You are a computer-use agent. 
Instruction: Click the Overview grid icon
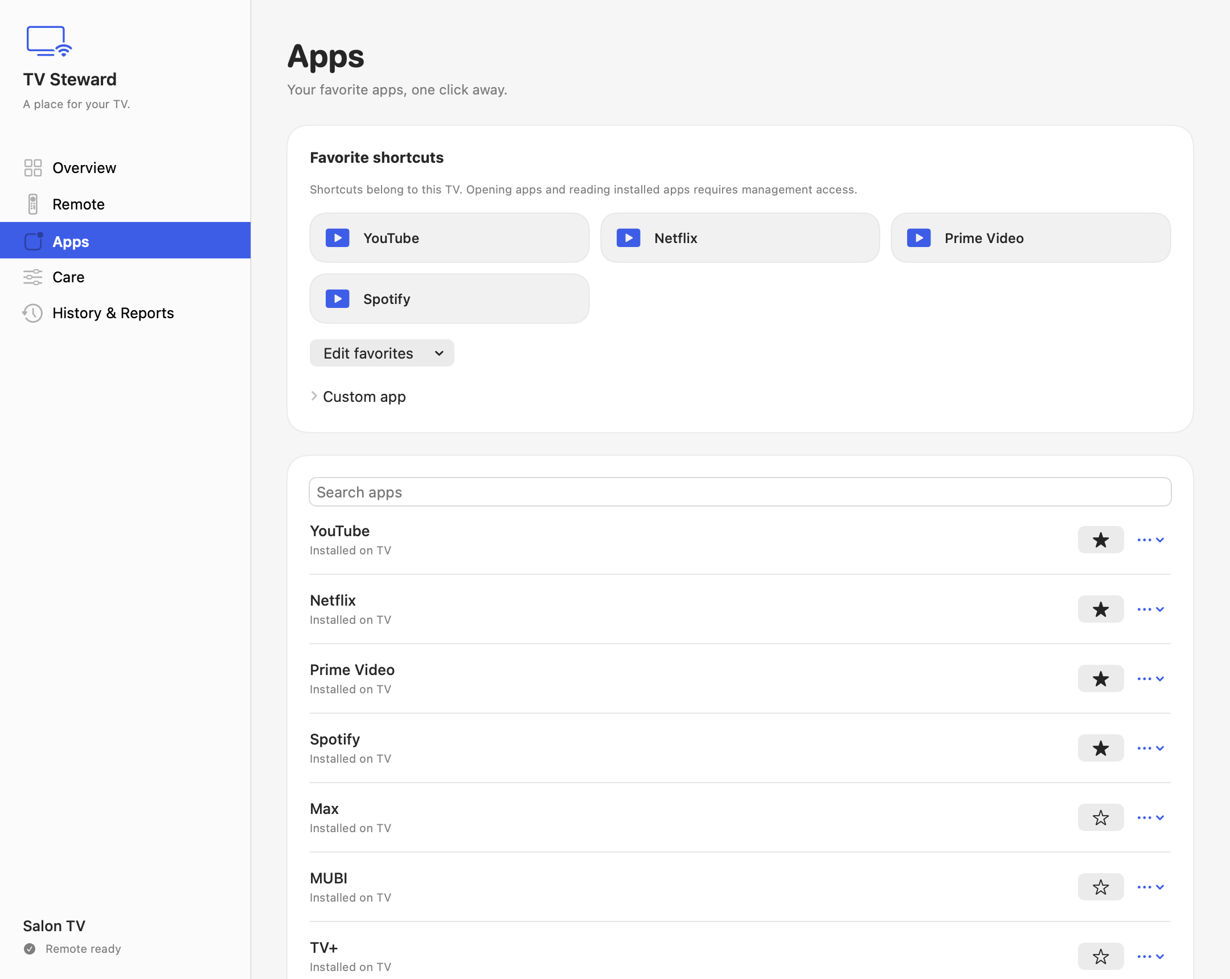coord(33,168)
